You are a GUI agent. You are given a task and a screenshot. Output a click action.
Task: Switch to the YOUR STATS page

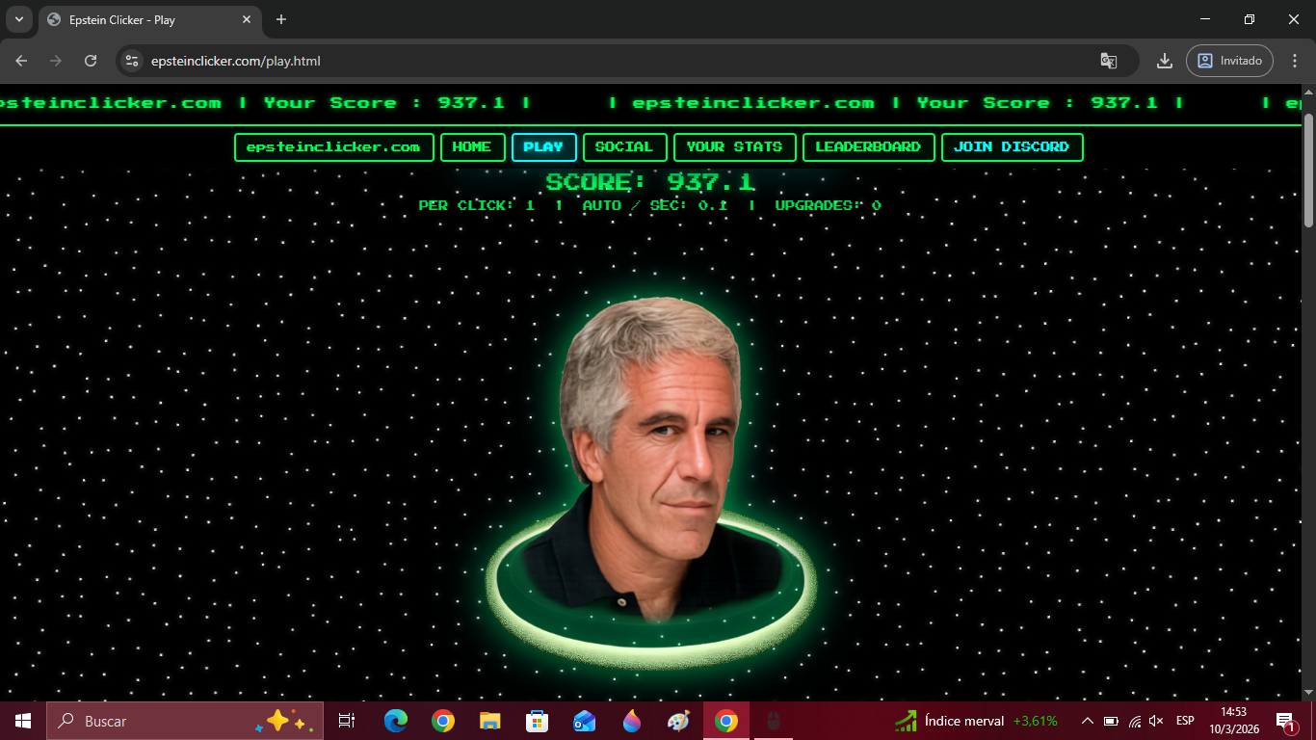[x=734, y=147]
